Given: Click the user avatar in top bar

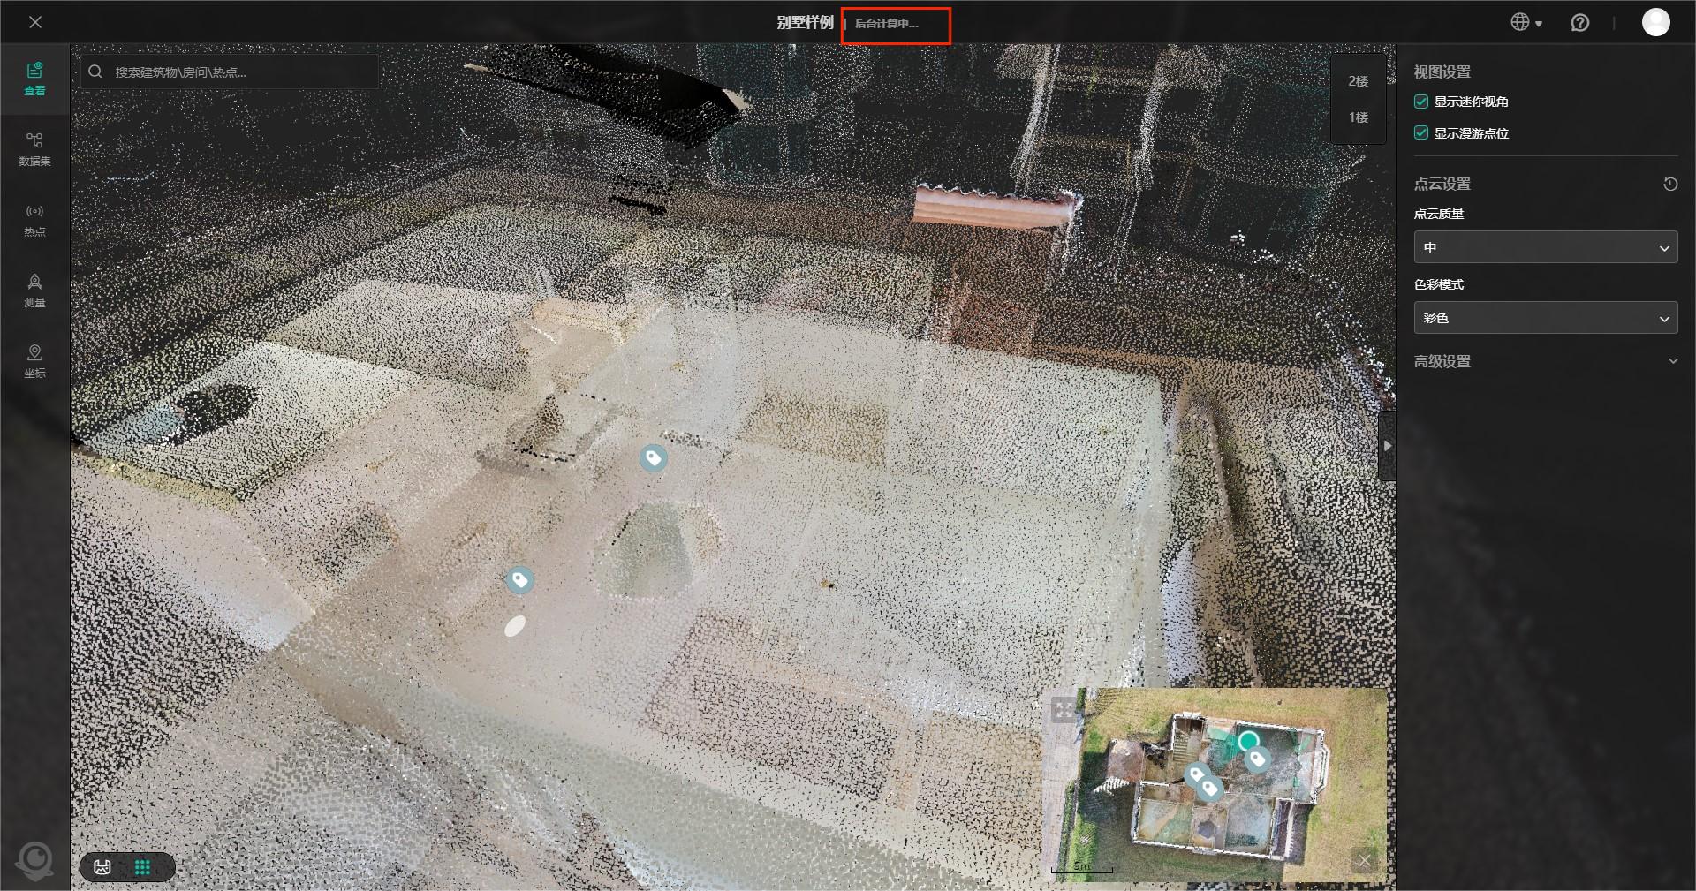Looking at the screenshot, I should [1655, 23].
